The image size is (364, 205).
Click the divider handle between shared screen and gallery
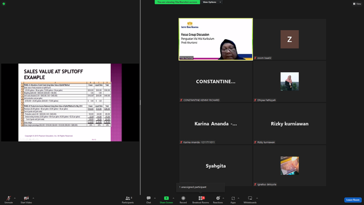pos(140,102)
